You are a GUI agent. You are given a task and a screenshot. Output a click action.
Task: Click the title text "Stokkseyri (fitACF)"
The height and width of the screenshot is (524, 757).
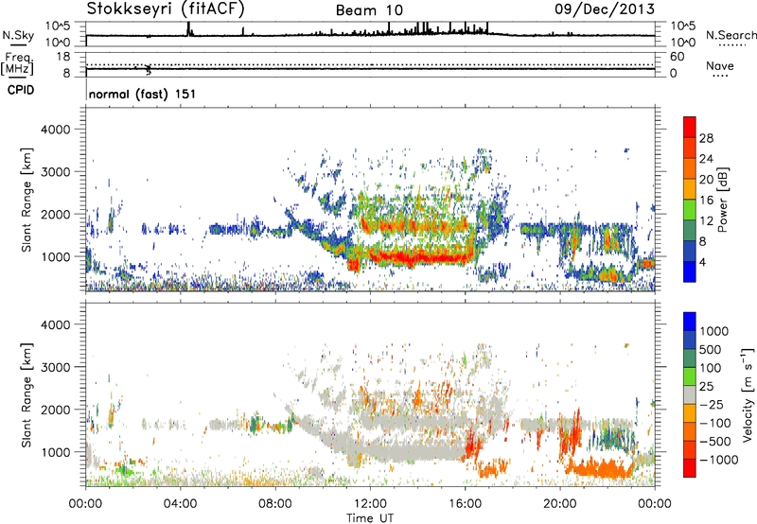pos(166,9)
